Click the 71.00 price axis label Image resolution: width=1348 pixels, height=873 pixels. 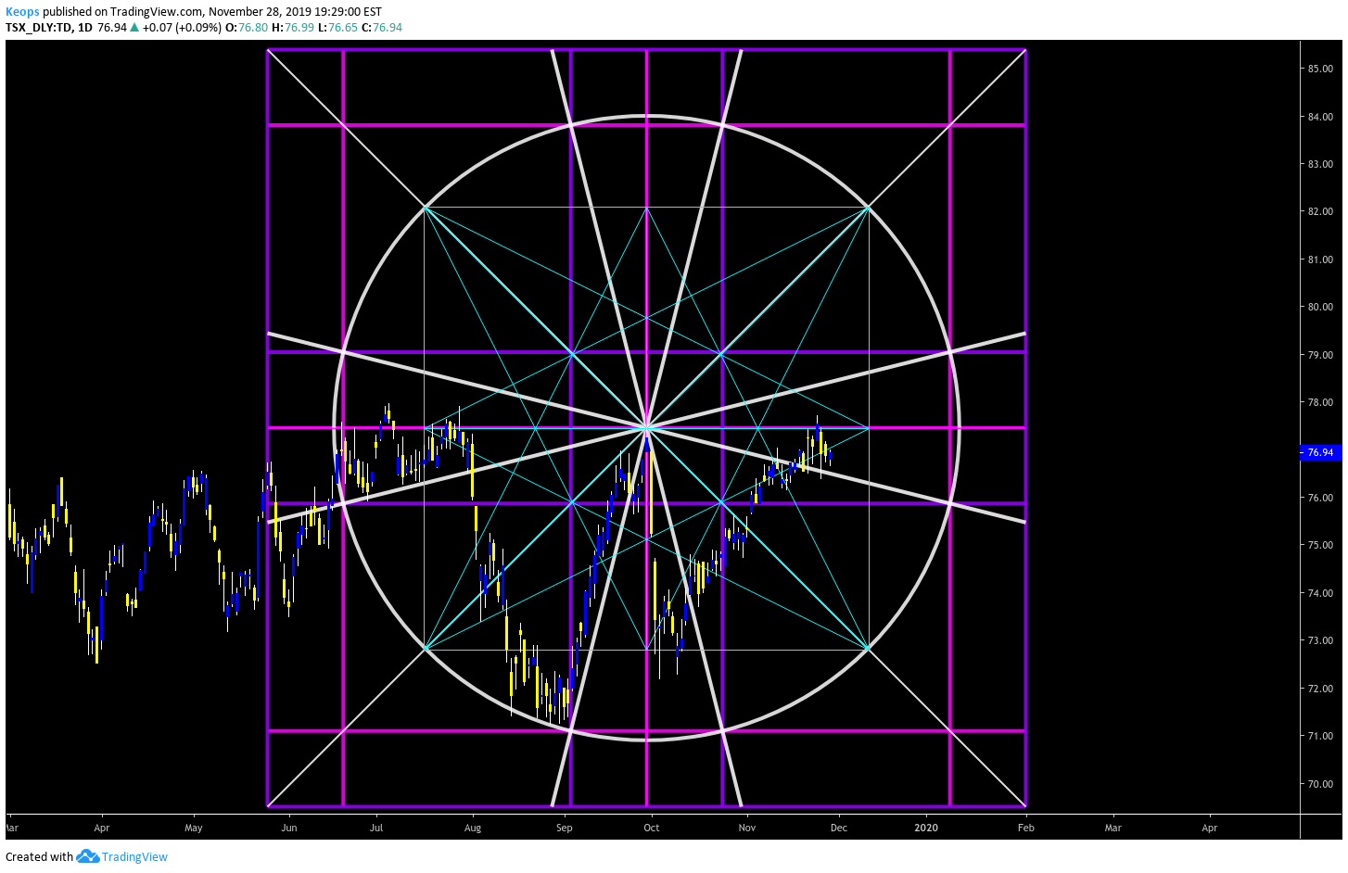coord(1320,736)
